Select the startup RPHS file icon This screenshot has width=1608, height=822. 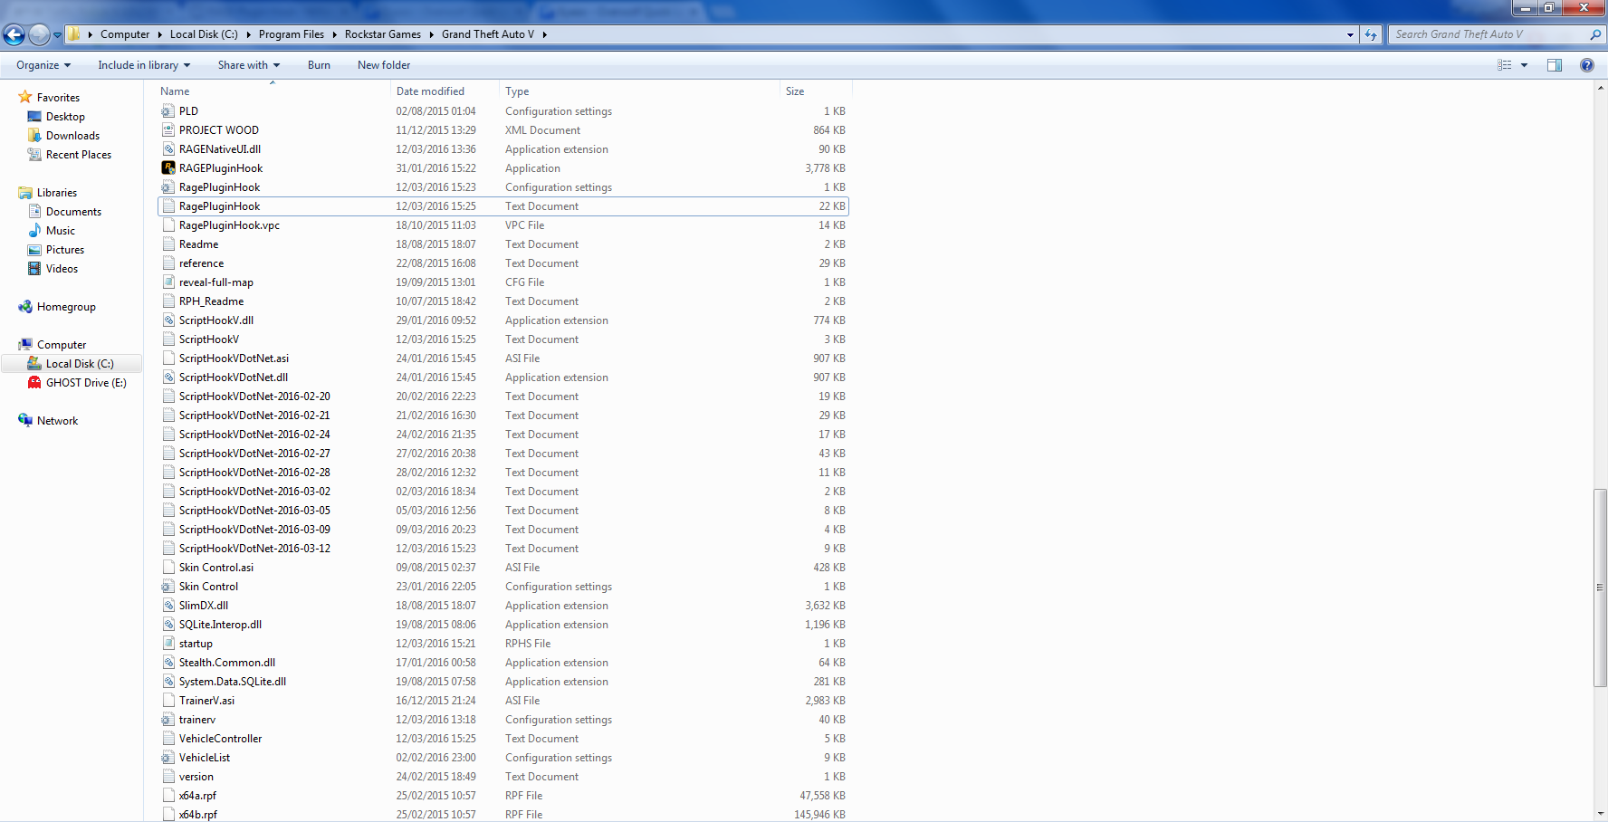pyautogui.click(x=168, y=644)
